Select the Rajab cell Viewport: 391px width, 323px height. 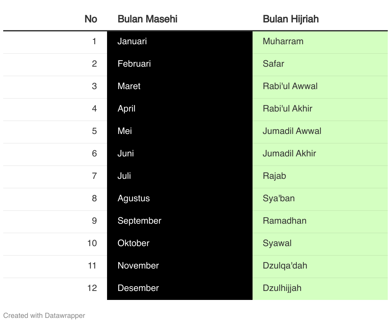274,176
